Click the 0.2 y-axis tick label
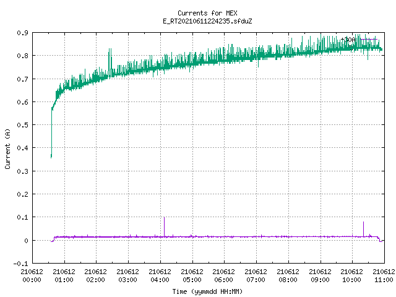This screenshot has height=297, width=396. click(x=23, y=194)
